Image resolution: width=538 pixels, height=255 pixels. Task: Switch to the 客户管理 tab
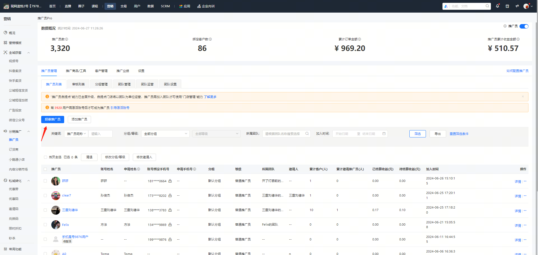click(101, 71)
